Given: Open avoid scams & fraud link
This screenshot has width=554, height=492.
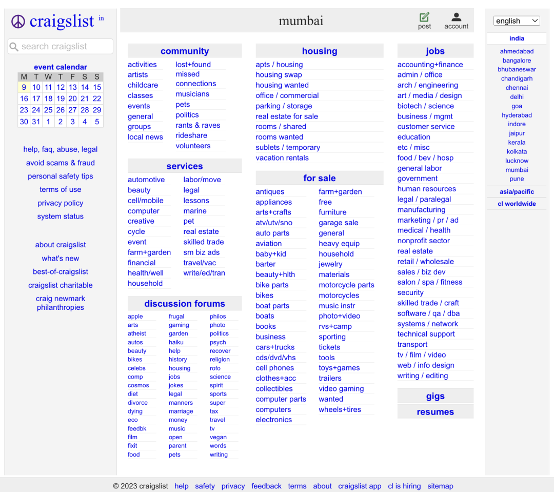Looking at the screenshot, I should 61,163.
